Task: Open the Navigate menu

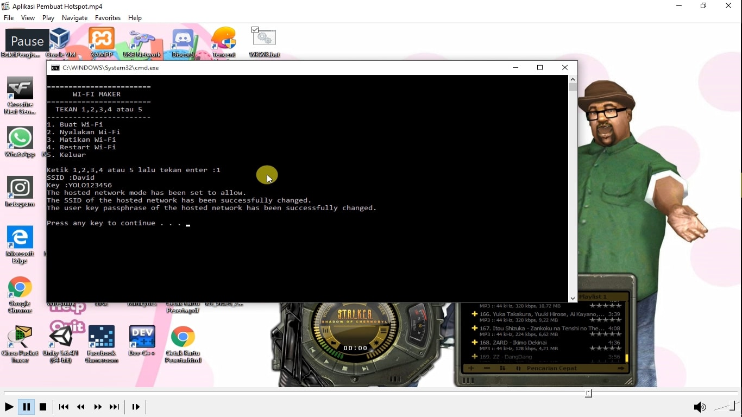Action: (74, 18)
